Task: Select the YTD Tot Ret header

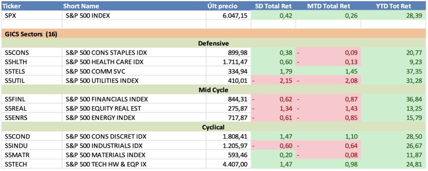Action: [394, 6]
